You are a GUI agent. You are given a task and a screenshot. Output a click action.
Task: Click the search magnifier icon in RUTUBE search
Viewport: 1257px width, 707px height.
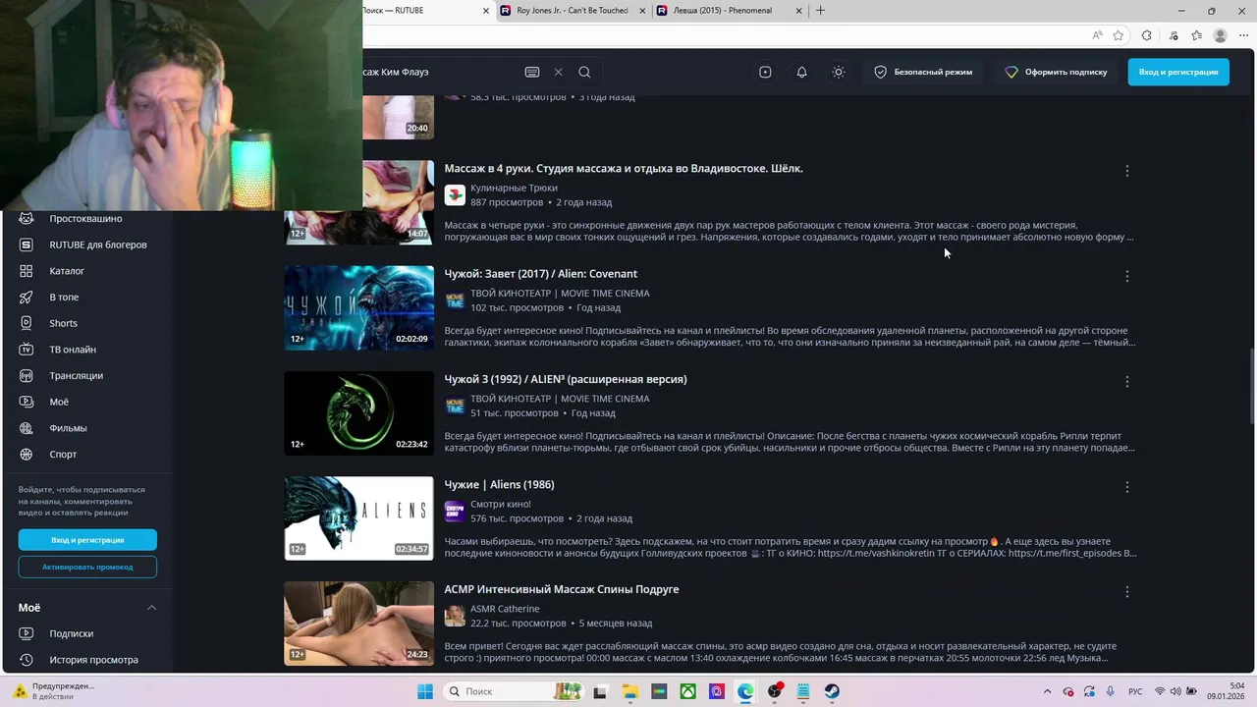pos(584,72)
